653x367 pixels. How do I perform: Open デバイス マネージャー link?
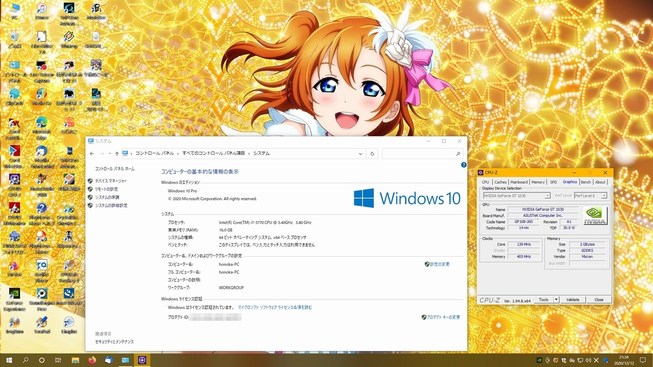[x=111, y=181]
